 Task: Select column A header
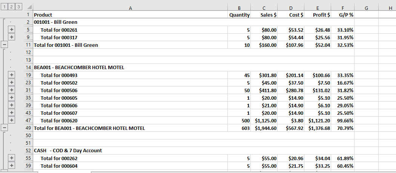pos(130,7)
